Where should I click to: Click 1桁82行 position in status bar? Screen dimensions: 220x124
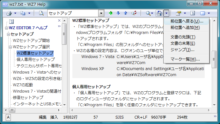(70, 117)
